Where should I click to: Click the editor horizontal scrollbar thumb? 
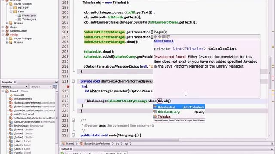click(x=130, y=139)
